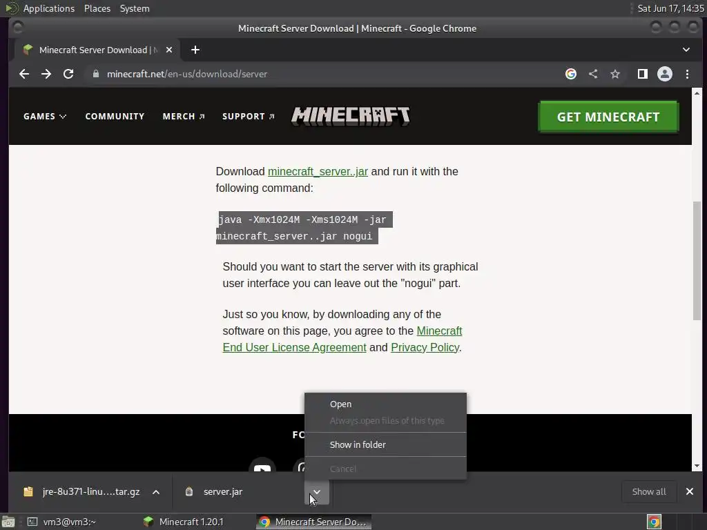The width and height of the screenshot is (707, 530).
Task: Click the Google icon in address bar
Action: pyautogui.click(x=571, y=74)
